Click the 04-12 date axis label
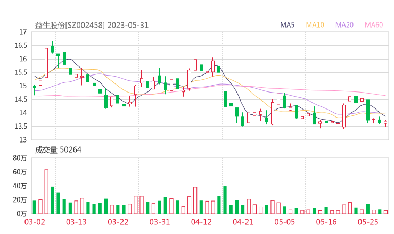 pos(201,222)
